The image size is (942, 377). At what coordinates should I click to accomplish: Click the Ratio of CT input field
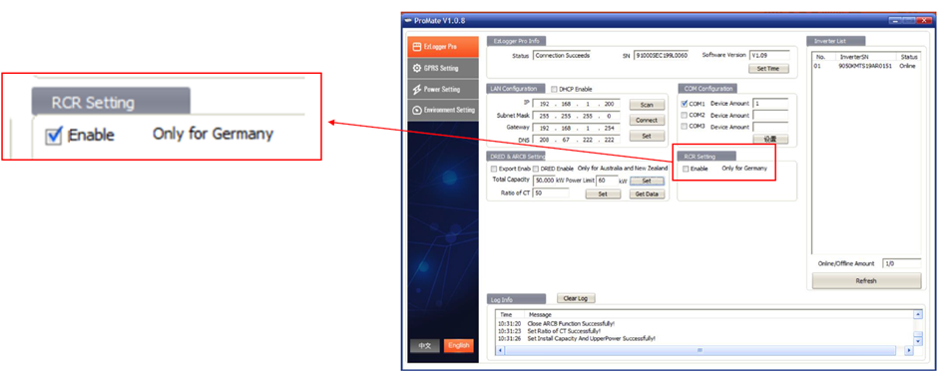click(550, 193)
